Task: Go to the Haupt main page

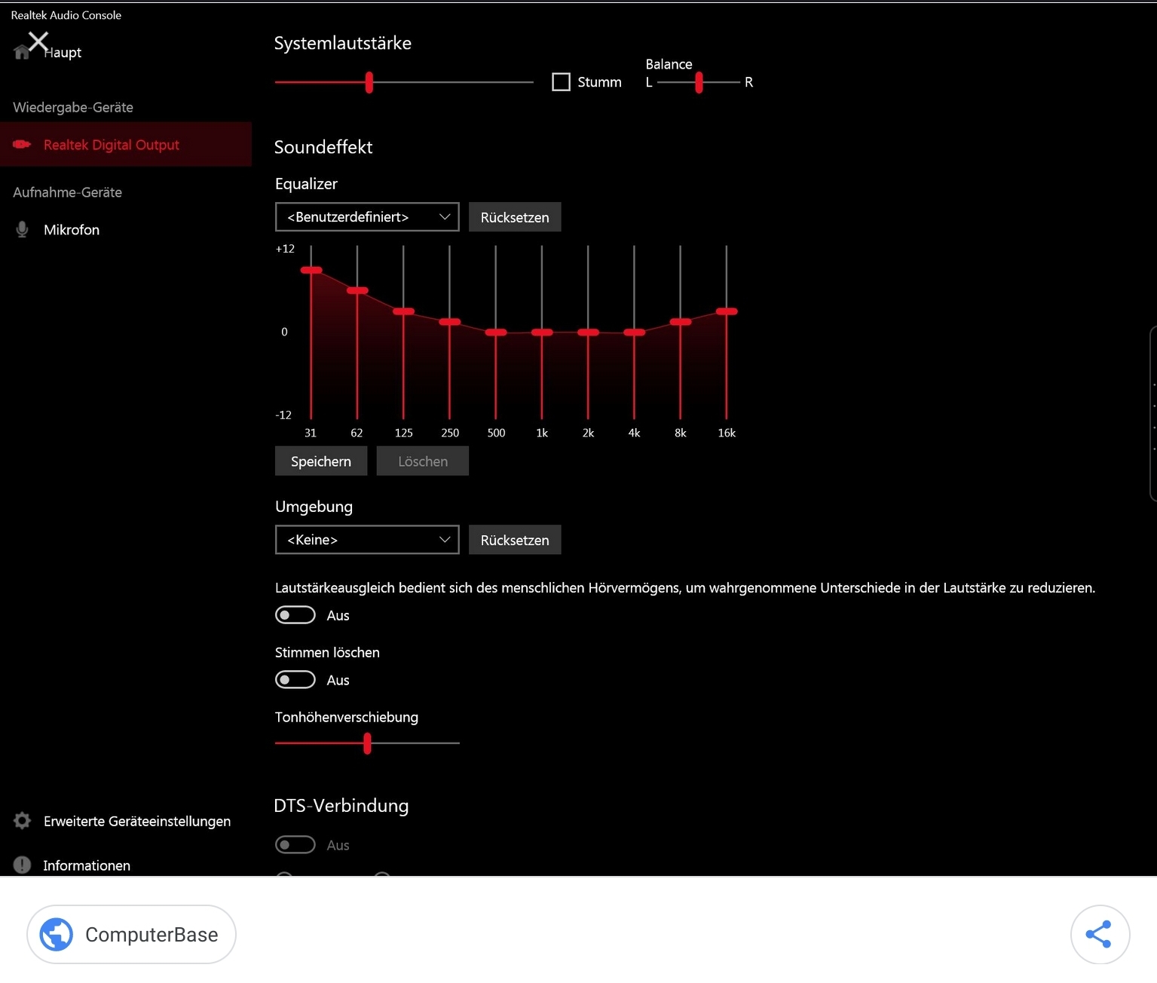Action: point(63,53)
